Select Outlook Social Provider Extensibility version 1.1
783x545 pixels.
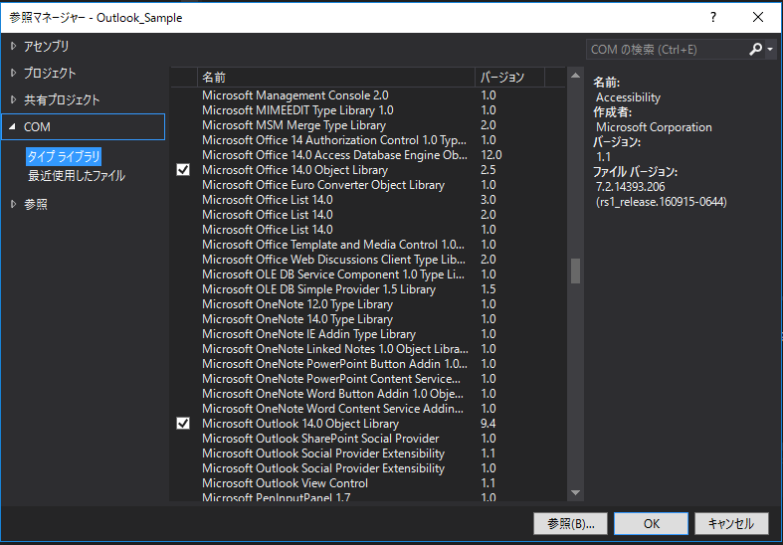pos(368,454)
